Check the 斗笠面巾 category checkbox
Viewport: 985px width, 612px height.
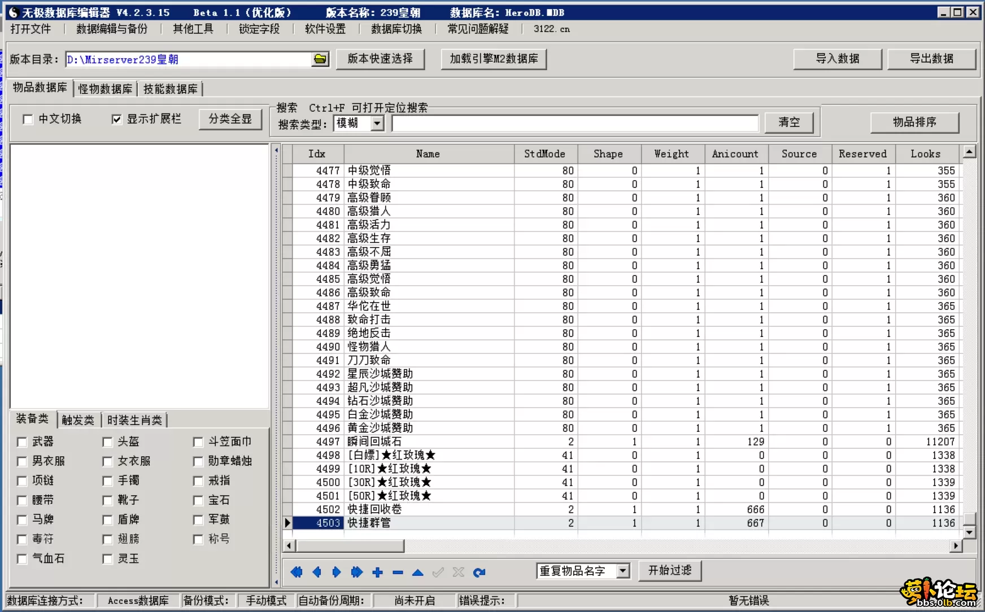click(x=198, y=442)
